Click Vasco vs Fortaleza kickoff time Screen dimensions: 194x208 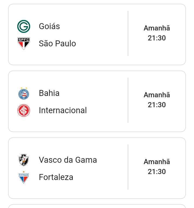(157, 172)
